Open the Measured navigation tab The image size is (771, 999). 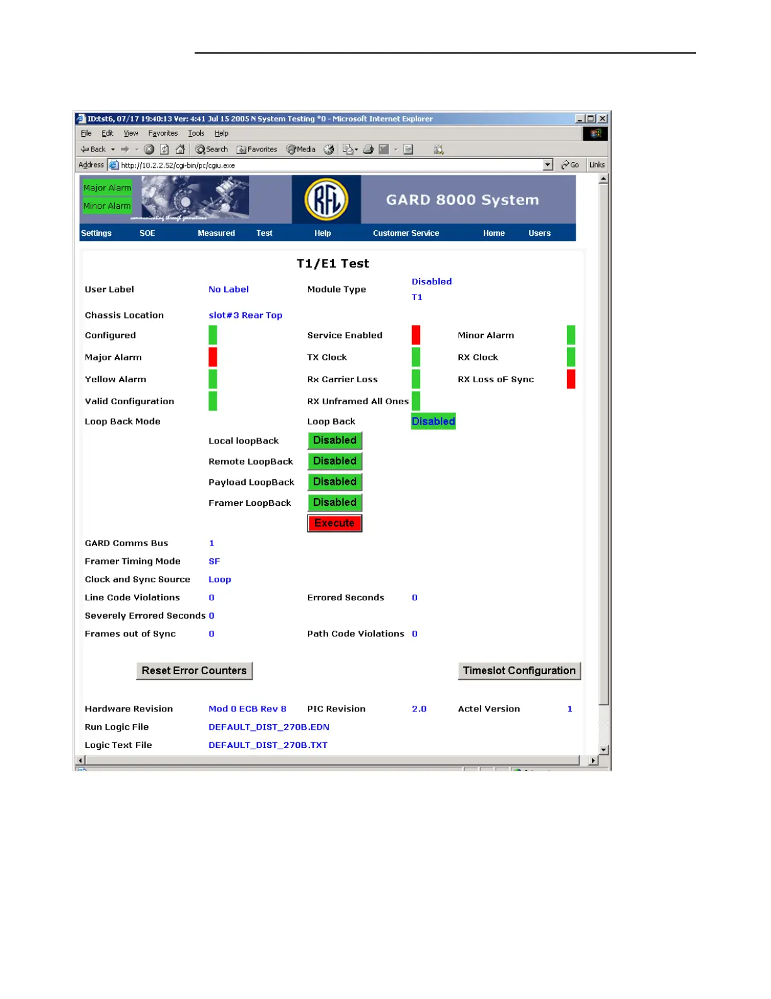(x=216, y=233)
